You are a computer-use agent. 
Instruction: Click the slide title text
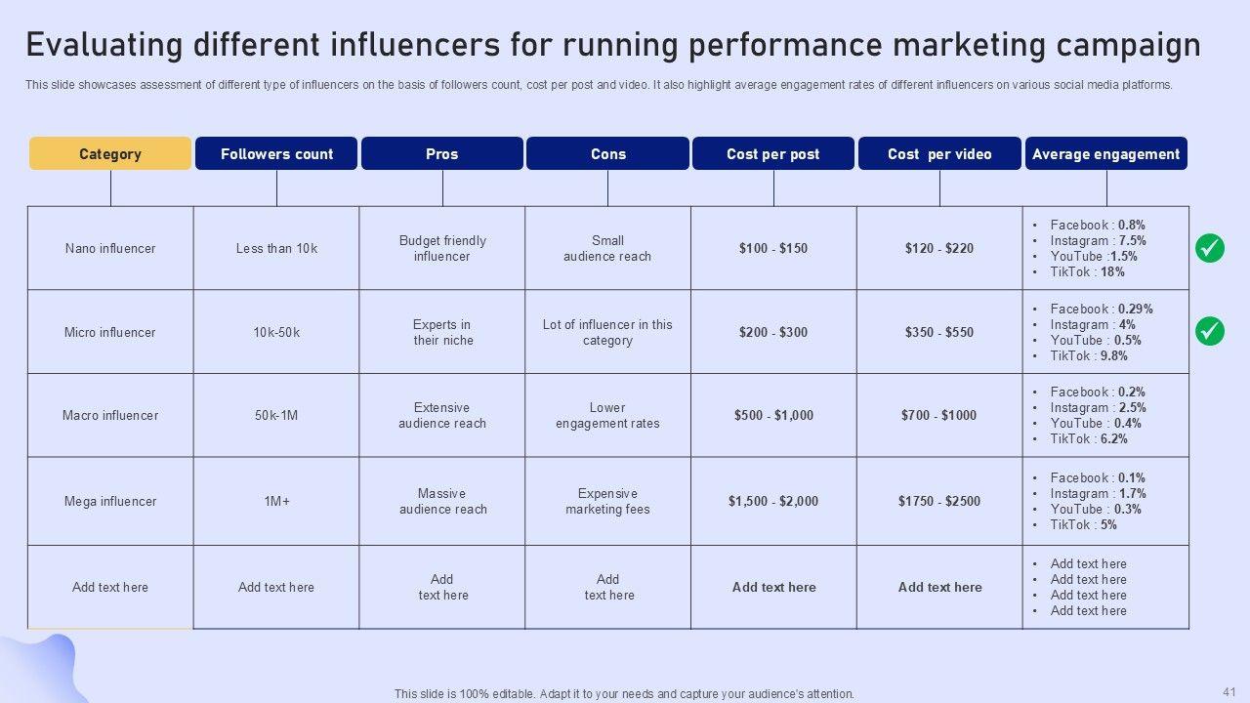pyautogui.click(x=612, y=45)
